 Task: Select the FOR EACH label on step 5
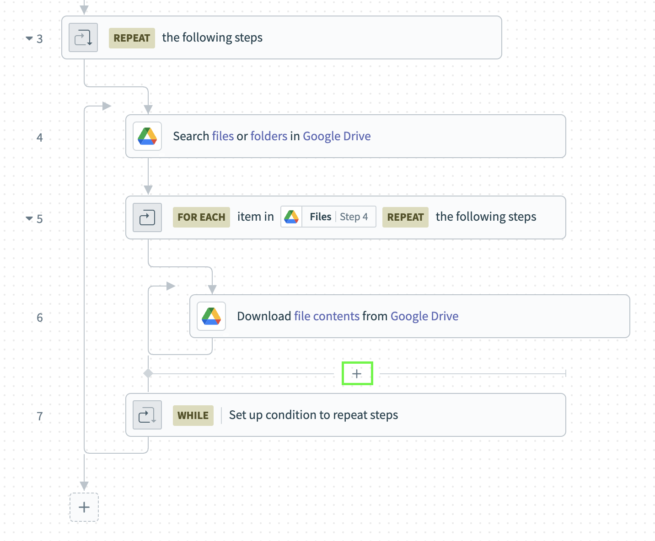(201, 217)
